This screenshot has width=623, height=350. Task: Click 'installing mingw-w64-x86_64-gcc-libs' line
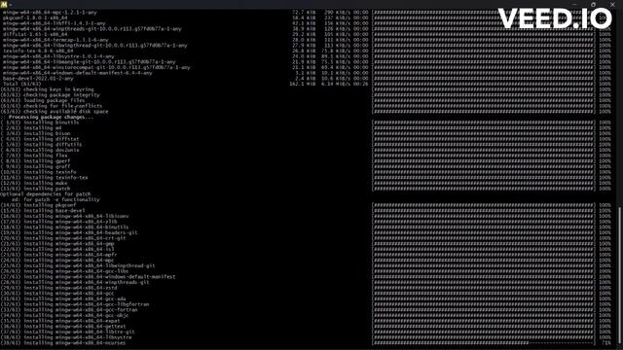click(65, 271)
